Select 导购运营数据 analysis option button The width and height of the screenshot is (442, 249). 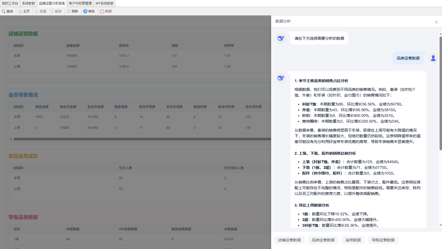coord(383,240)
